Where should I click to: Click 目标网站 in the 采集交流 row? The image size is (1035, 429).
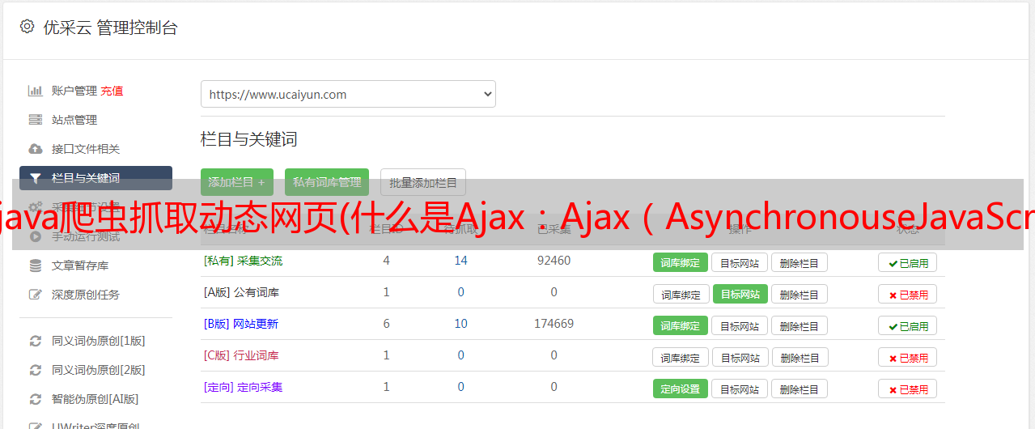(740, 262)
